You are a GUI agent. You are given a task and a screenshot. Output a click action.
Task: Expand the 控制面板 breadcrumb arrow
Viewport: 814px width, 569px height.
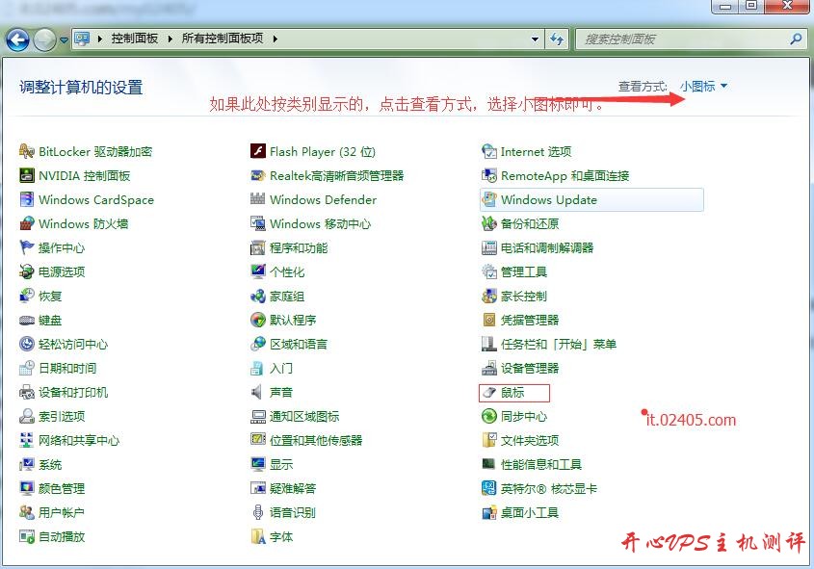click(x=170, y=39)
